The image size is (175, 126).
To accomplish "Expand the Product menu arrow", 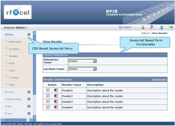I will [29, 92].
